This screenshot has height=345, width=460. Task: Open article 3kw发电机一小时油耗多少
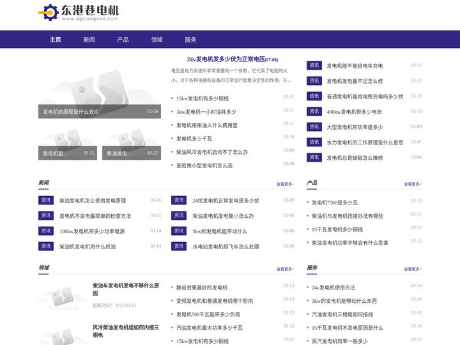(x=206, y=112)
